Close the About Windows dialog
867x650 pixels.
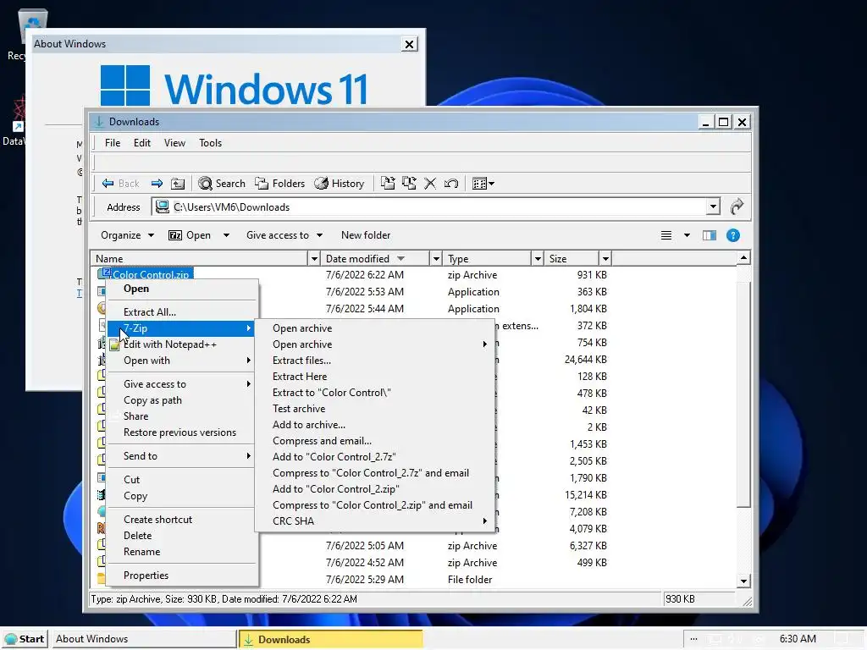point(409,44)
